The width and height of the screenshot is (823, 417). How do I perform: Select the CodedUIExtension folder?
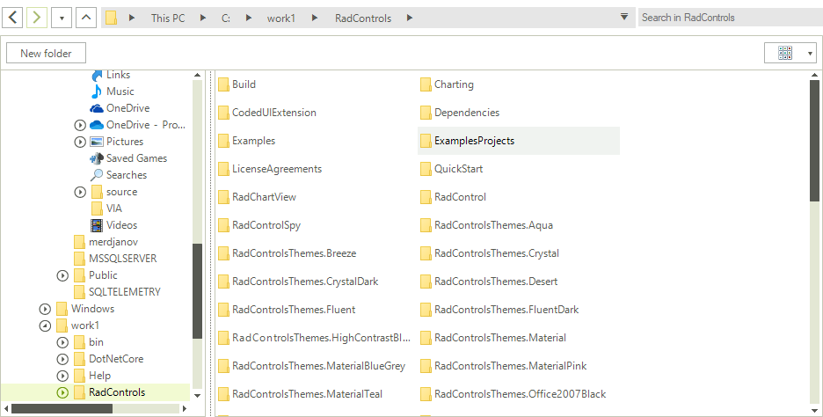pyautogui.click(x=267, y=113)
